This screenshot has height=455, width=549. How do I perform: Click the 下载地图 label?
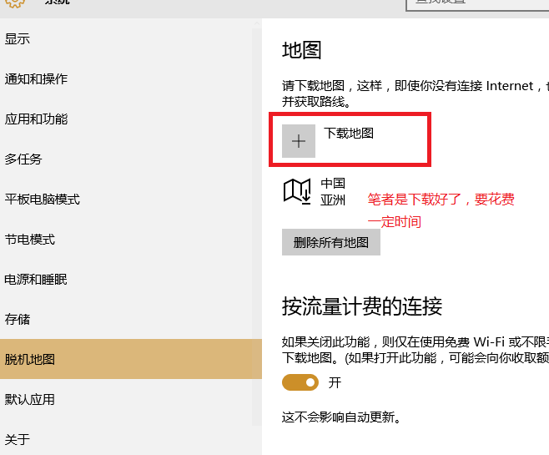pos(349,133)
